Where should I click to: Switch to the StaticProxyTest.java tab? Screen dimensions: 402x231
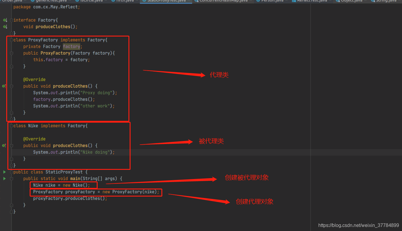point(166,1)
